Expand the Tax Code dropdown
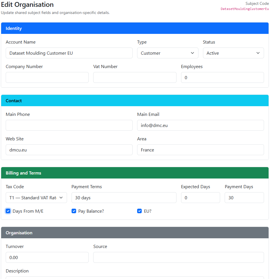 tap(36, 198)
